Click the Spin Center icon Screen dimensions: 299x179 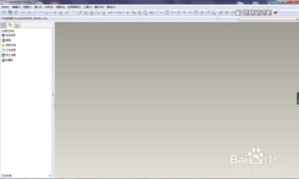(x=173, y=13)
